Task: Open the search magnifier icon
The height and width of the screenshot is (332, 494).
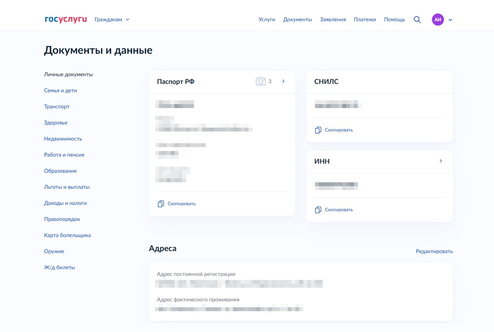Action: [x=417, y=20]
